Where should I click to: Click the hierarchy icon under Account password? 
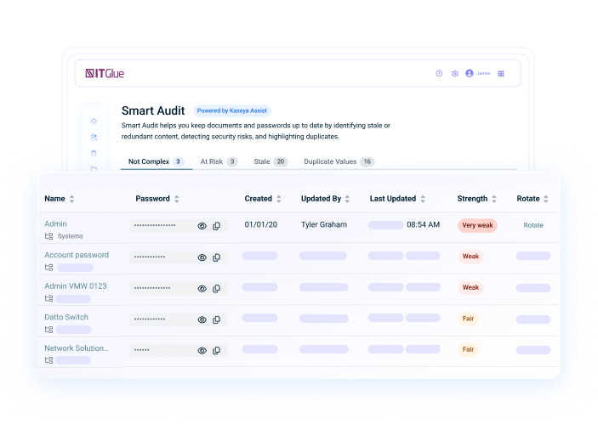pyautogui.click(x=48, y=268)
